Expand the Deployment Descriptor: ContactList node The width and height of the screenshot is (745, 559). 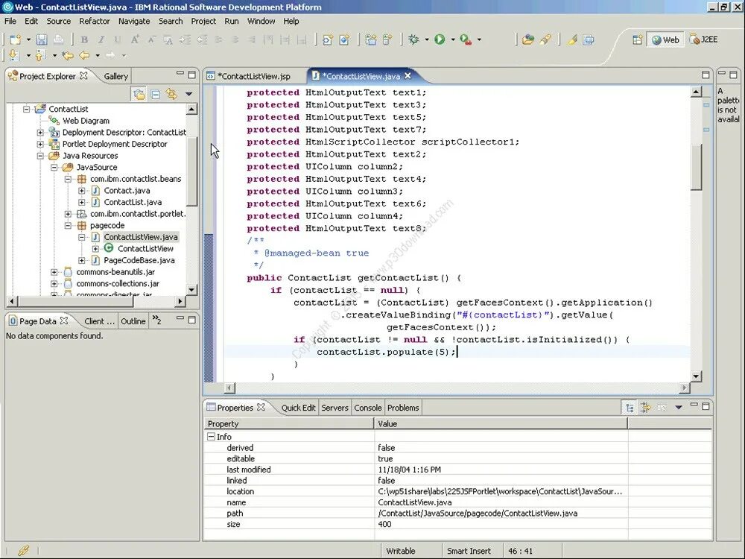(40, 132)
